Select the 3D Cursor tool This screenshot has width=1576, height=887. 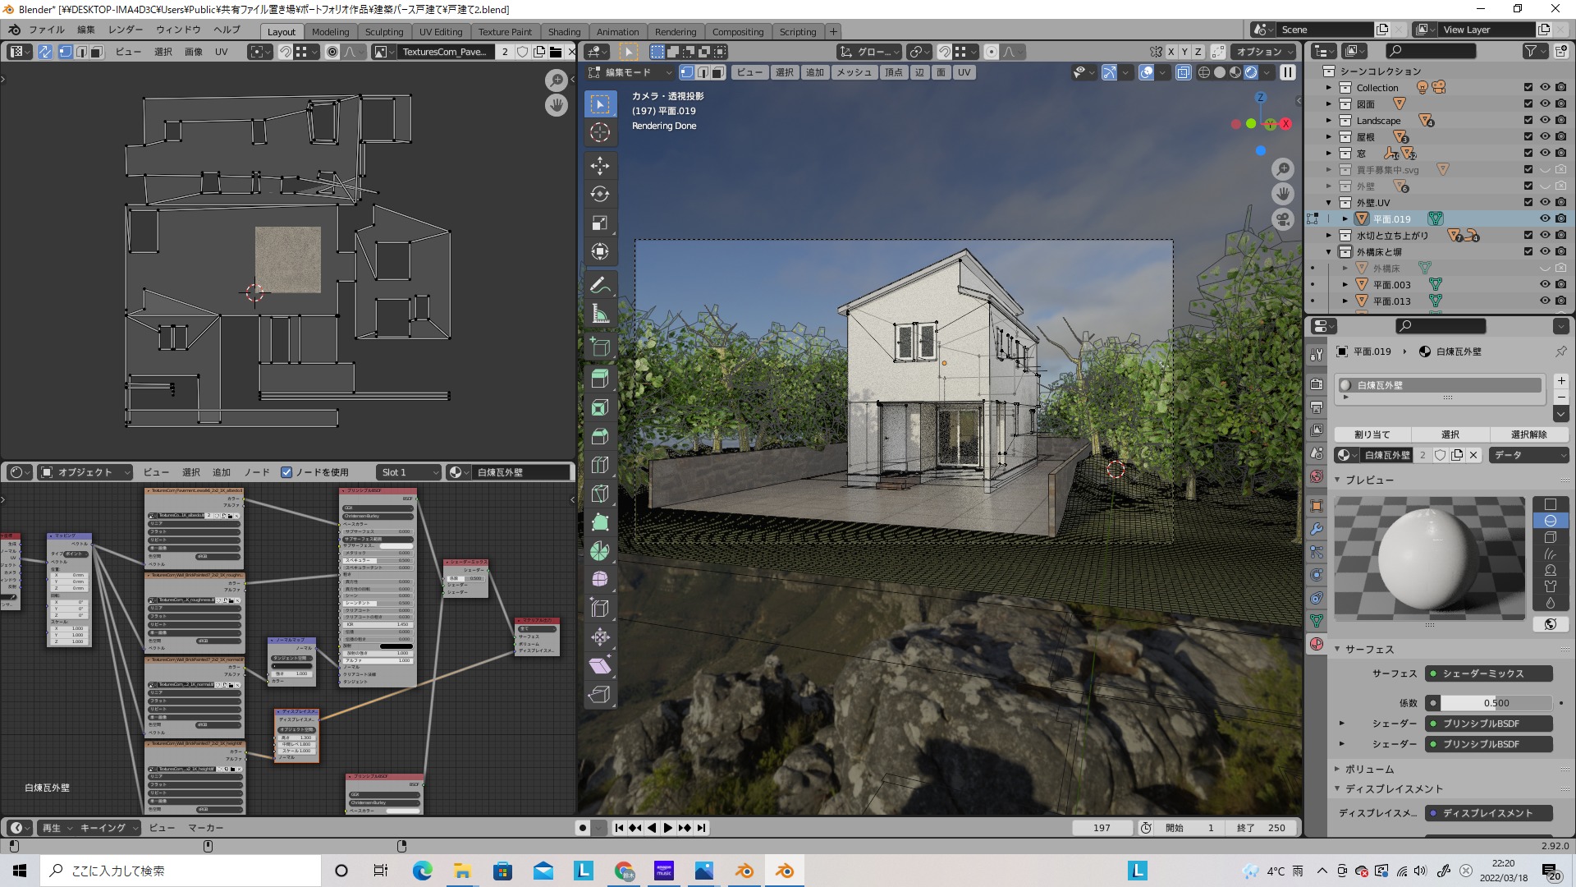[600, 132]
